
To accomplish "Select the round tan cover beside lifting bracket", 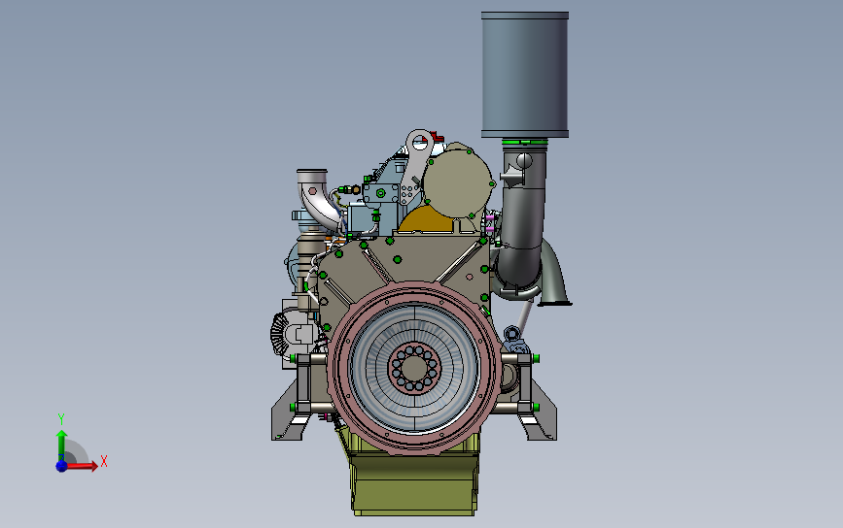I will click(x=458, y=181).
